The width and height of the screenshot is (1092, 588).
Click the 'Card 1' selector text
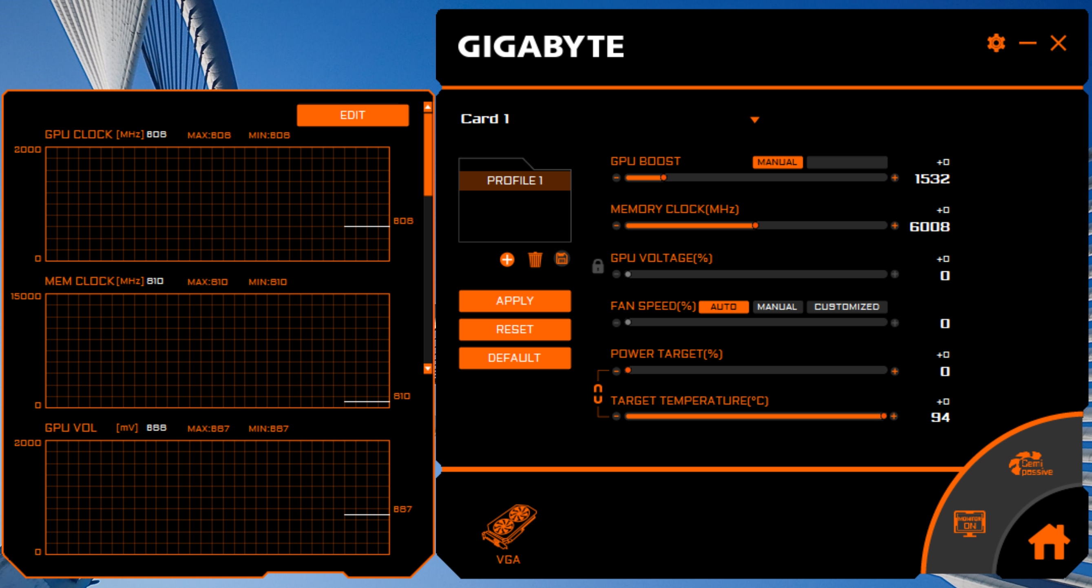[x=485, y=119]
